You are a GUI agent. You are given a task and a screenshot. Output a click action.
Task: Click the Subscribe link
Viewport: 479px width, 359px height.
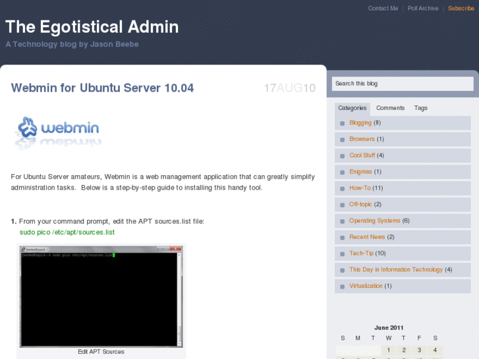461,9
